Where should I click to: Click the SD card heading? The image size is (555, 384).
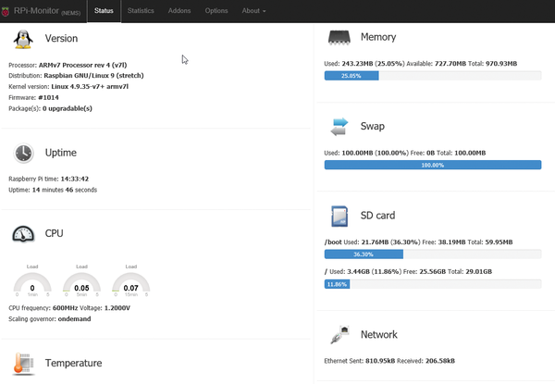click(377, 216)
